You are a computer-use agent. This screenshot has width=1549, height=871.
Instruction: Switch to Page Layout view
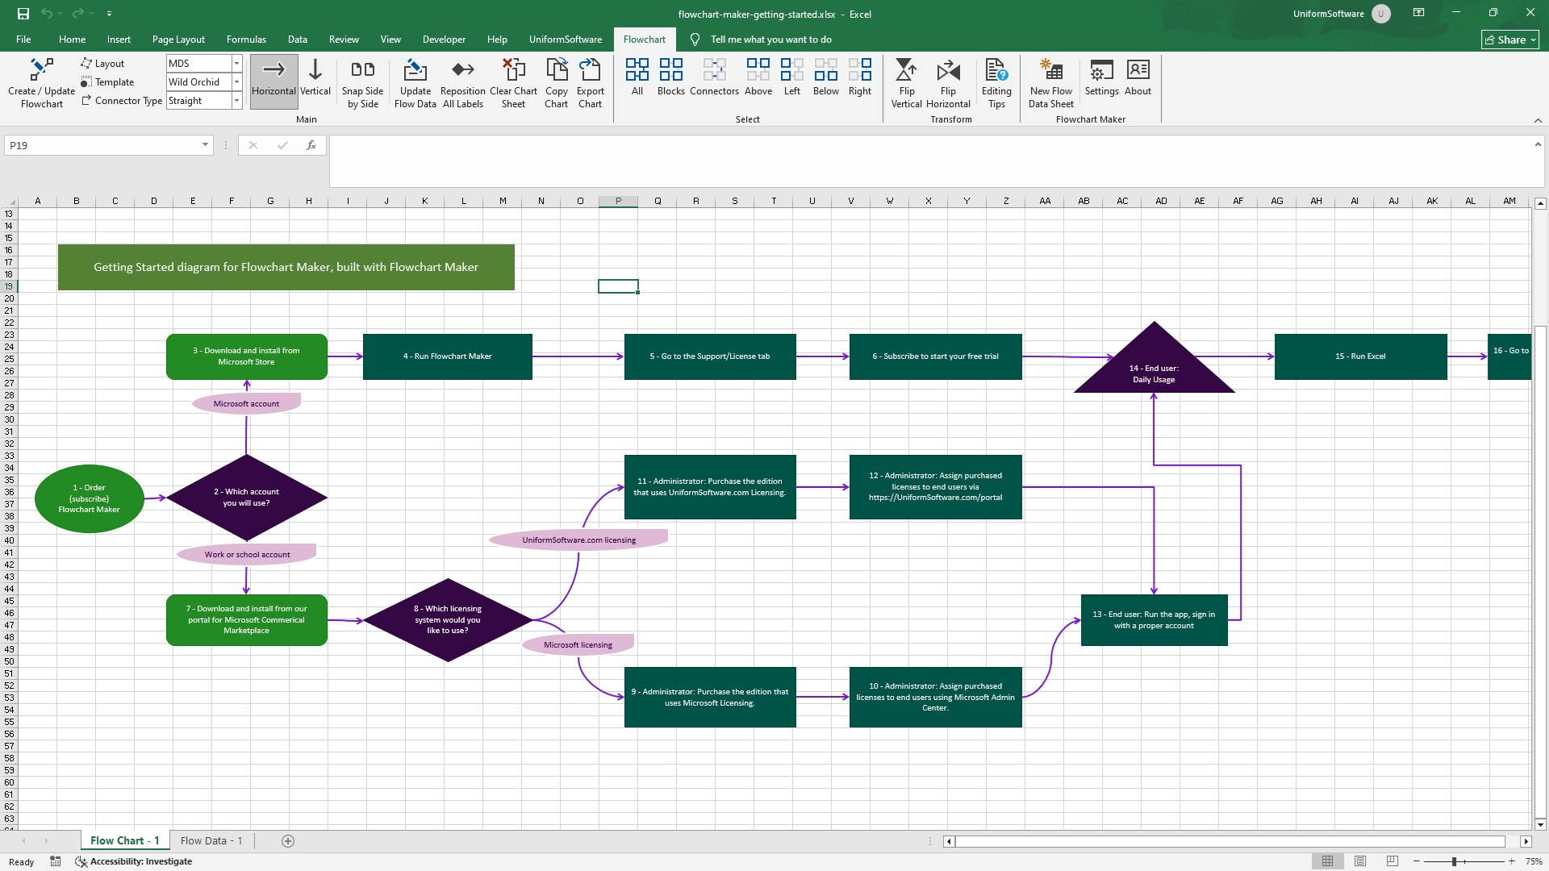pyautogui.click(x=1360, y=861)
